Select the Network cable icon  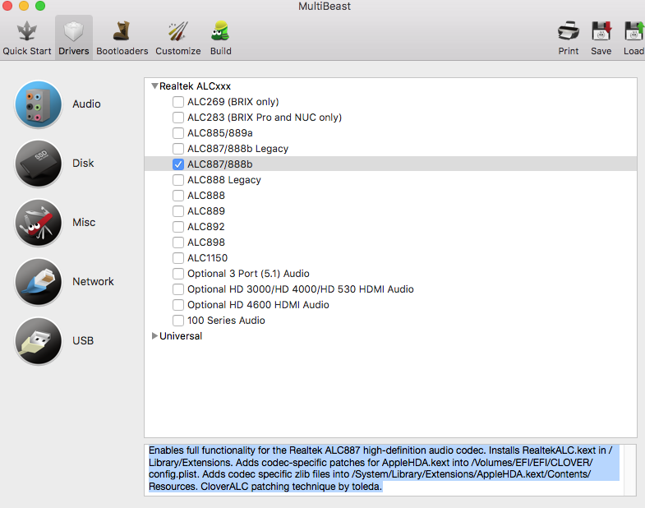(x=39, y=282)
